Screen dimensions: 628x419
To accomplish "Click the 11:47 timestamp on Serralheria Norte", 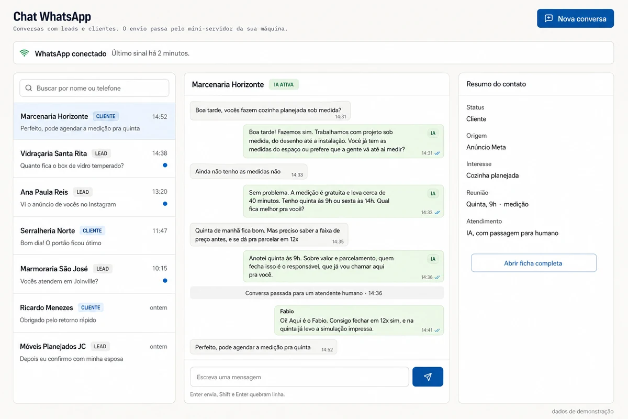I will (160, 230).
